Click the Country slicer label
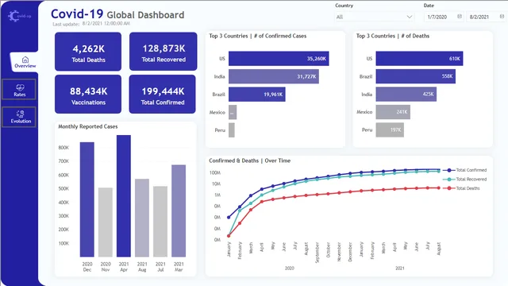Screen dimensions: 508x286 coord(344,6)
